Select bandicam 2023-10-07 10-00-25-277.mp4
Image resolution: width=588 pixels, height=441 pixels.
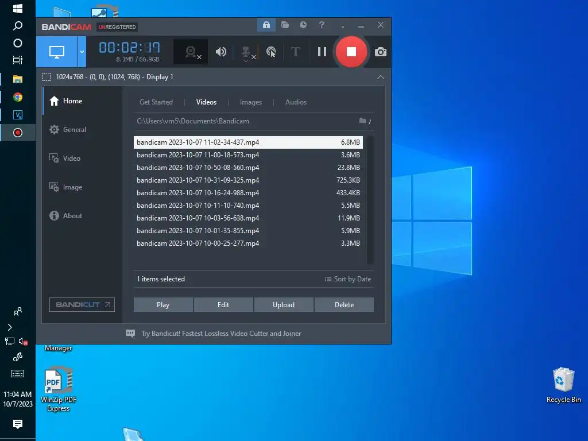tap(248, 243)
